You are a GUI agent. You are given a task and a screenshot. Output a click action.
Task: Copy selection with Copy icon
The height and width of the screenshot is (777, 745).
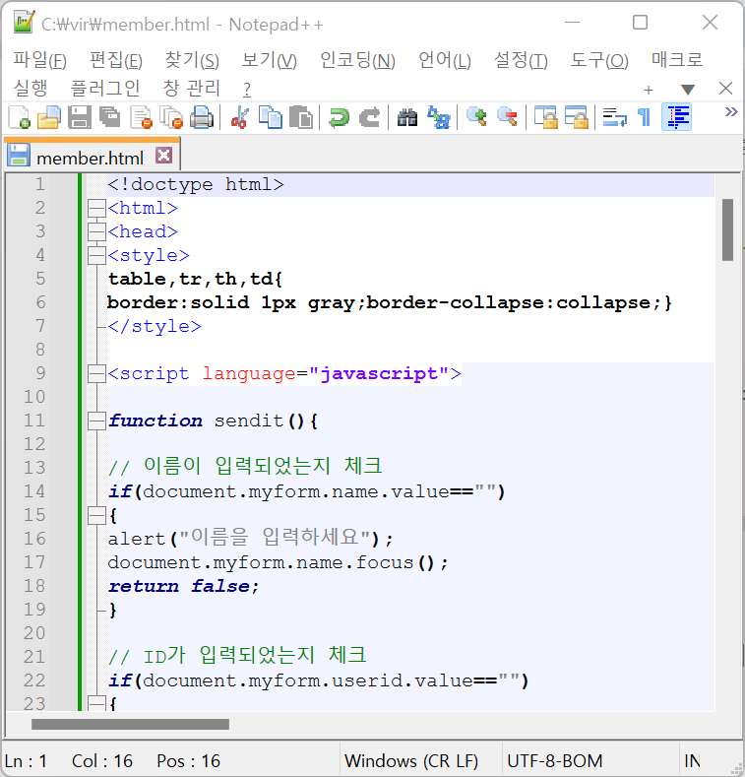click(x=271, y=118)
